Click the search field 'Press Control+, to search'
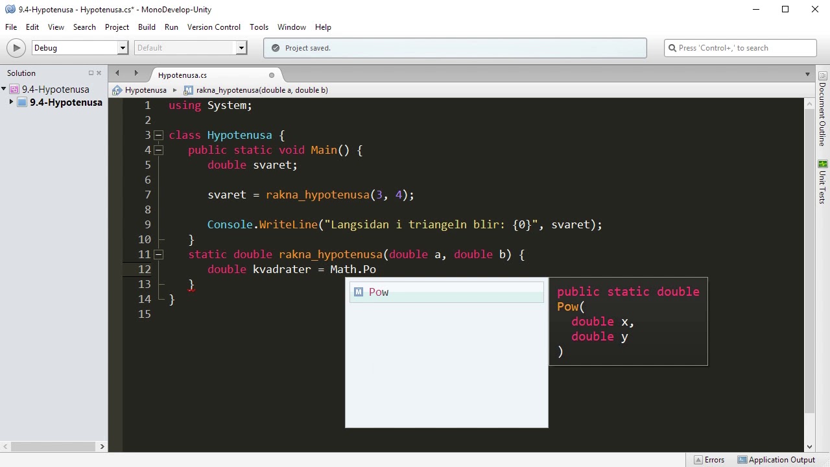This screenshot has height=467, width=830. [x=741, y=48]
